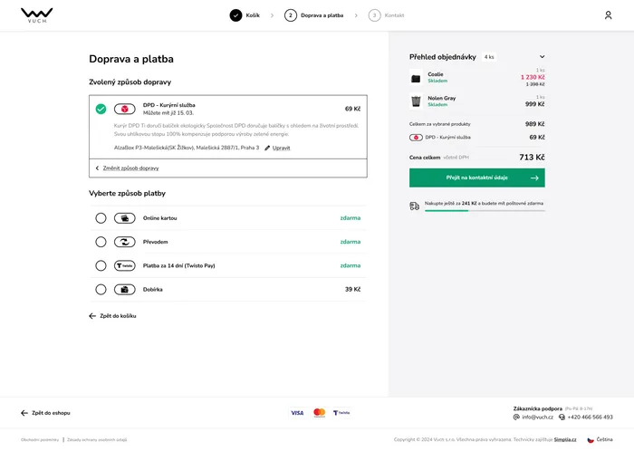Click the AlzaBox P3-Malešická address text
The image size is (634, 451).
[x=187, y=148]
